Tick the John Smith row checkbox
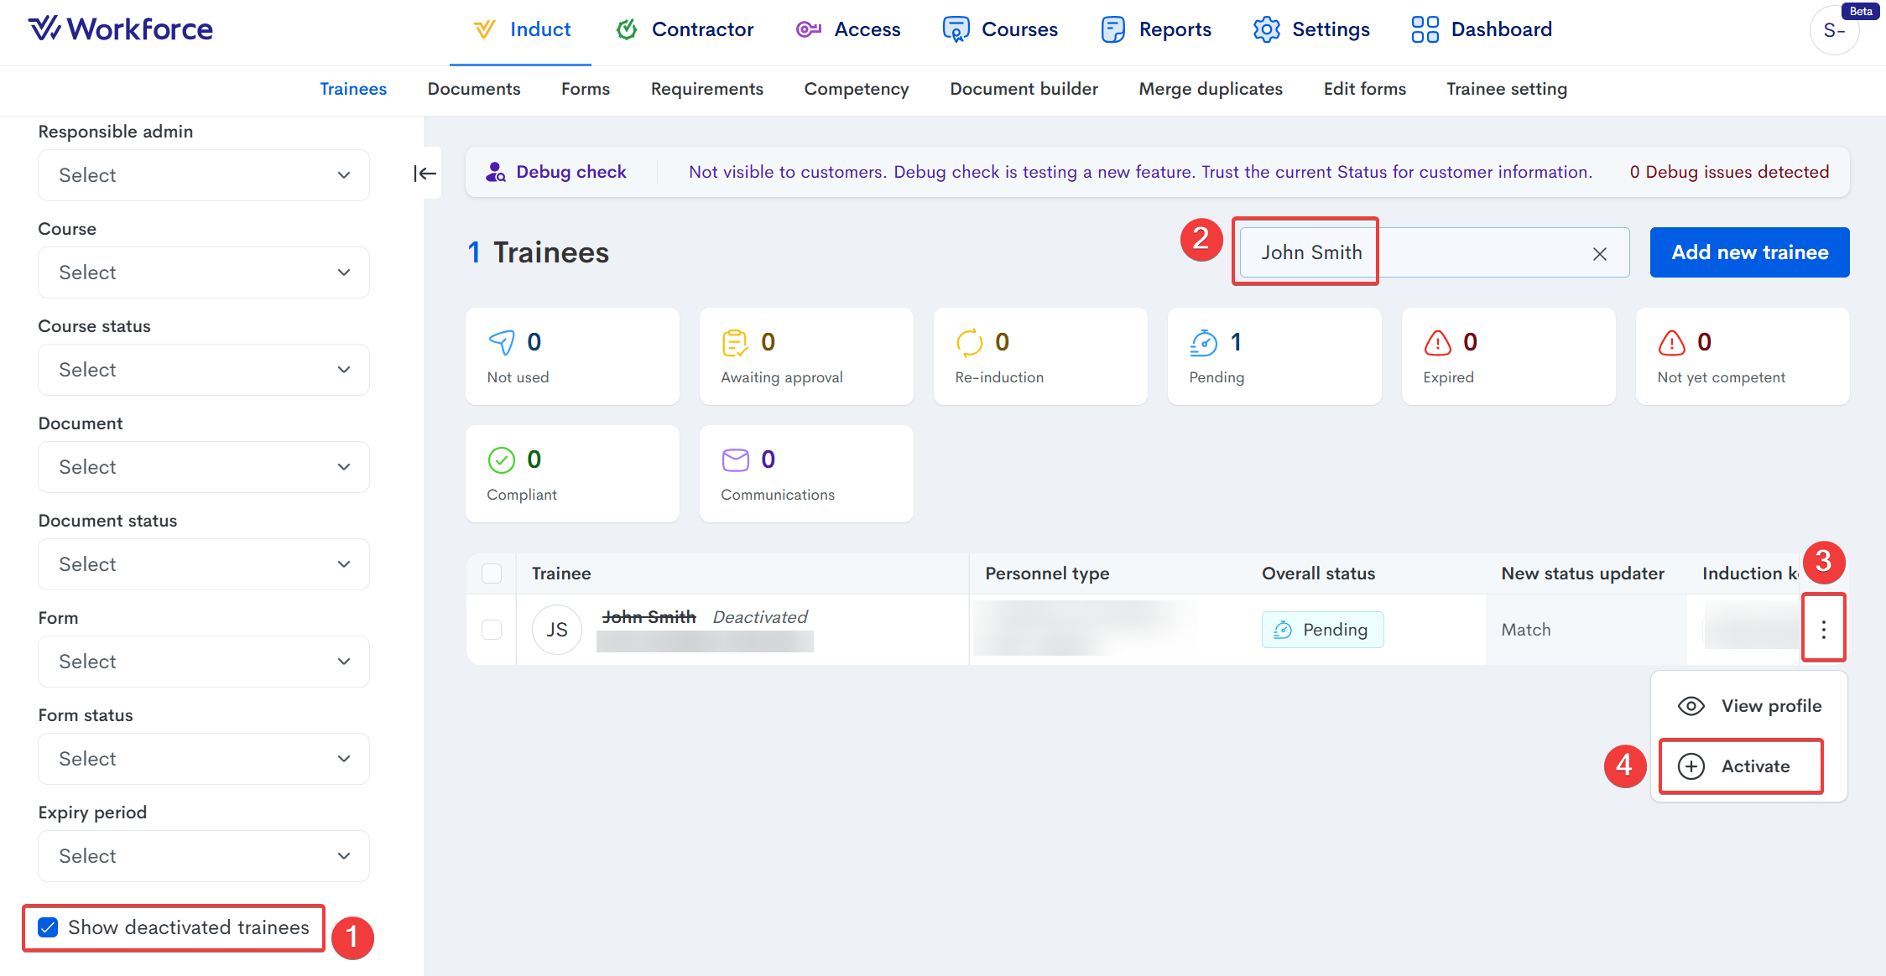The height and width of the screenshot is (976, 1886). point(492,630)
